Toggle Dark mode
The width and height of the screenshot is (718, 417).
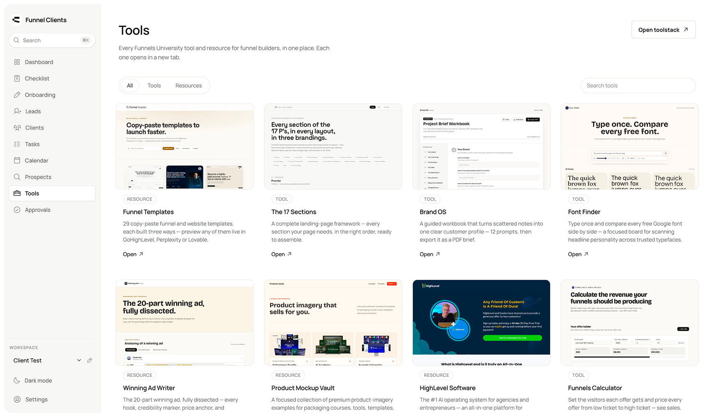point(33,380)
